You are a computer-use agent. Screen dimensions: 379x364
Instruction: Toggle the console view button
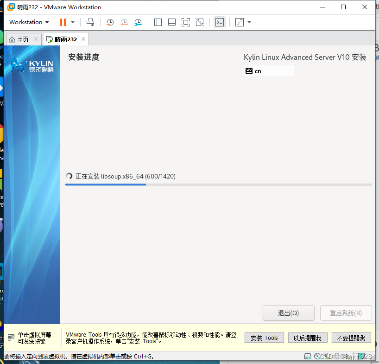[220, 22]
